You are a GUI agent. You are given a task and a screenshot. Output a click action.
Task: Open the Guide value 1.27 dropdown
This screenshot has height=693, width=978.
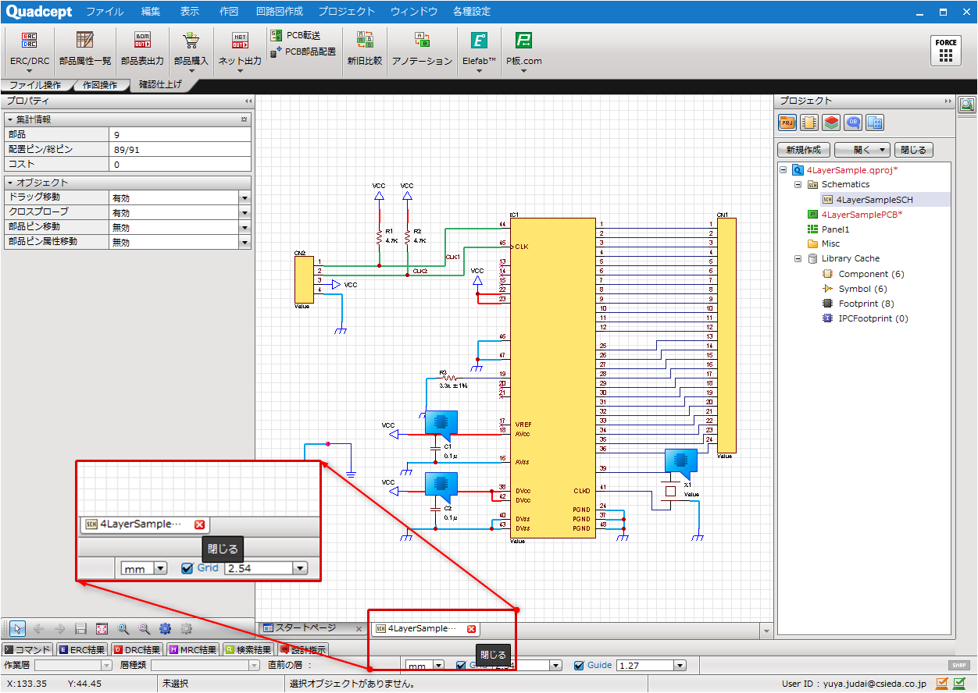point(680,666)
